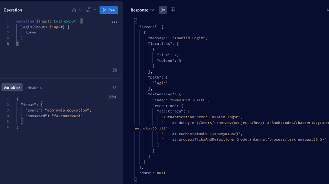Open the Response dropdown menu
Screen dimensions: 329x184
pyautogui.click(x=142, y=10)
